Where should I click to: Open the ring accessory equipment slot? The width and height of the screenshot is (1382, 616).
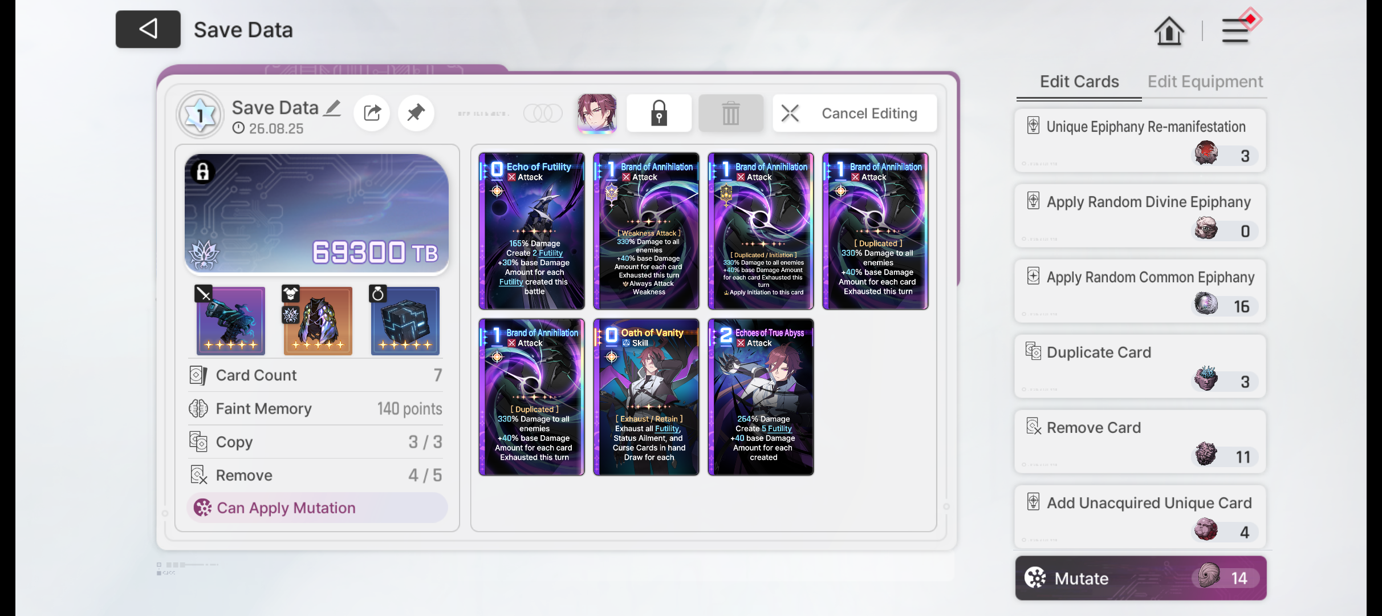405,321
